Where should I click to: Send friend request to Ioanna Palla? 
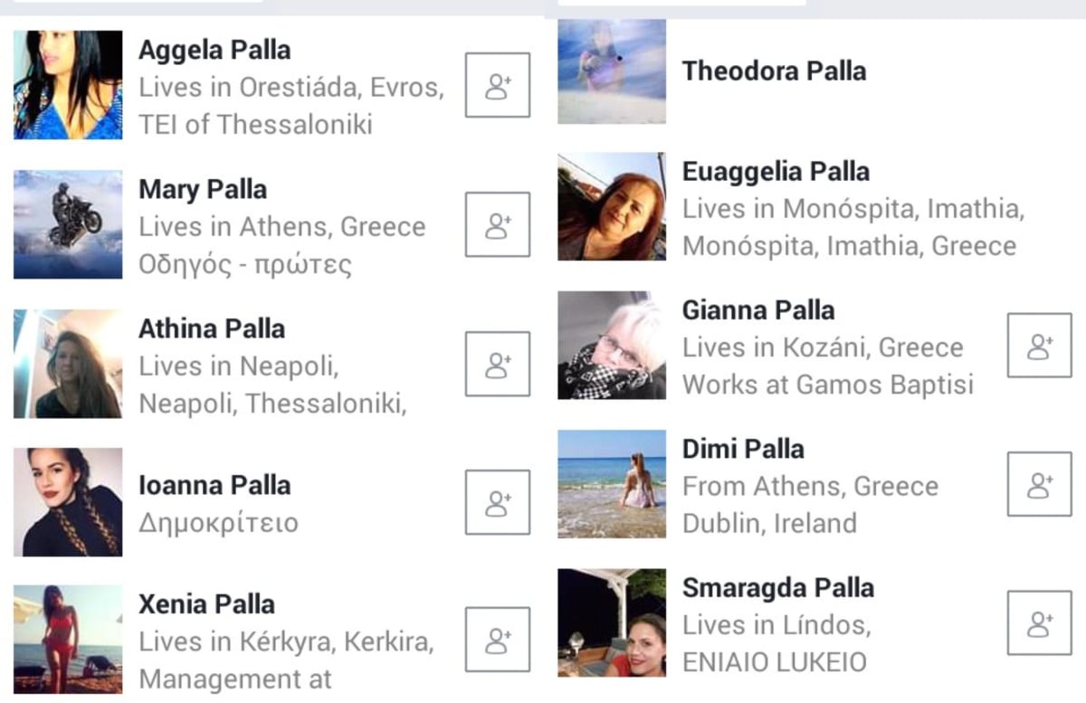(497, 502)
